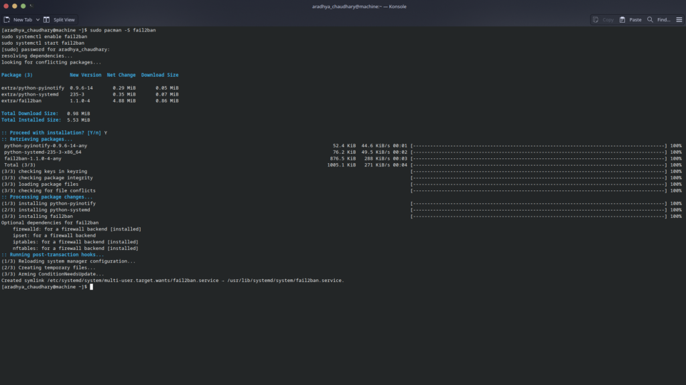The height and width of the screenshot is (385, 686).
Task: Click the 'Created symlink' fail2ban.service line
Action: pos(172,281)
